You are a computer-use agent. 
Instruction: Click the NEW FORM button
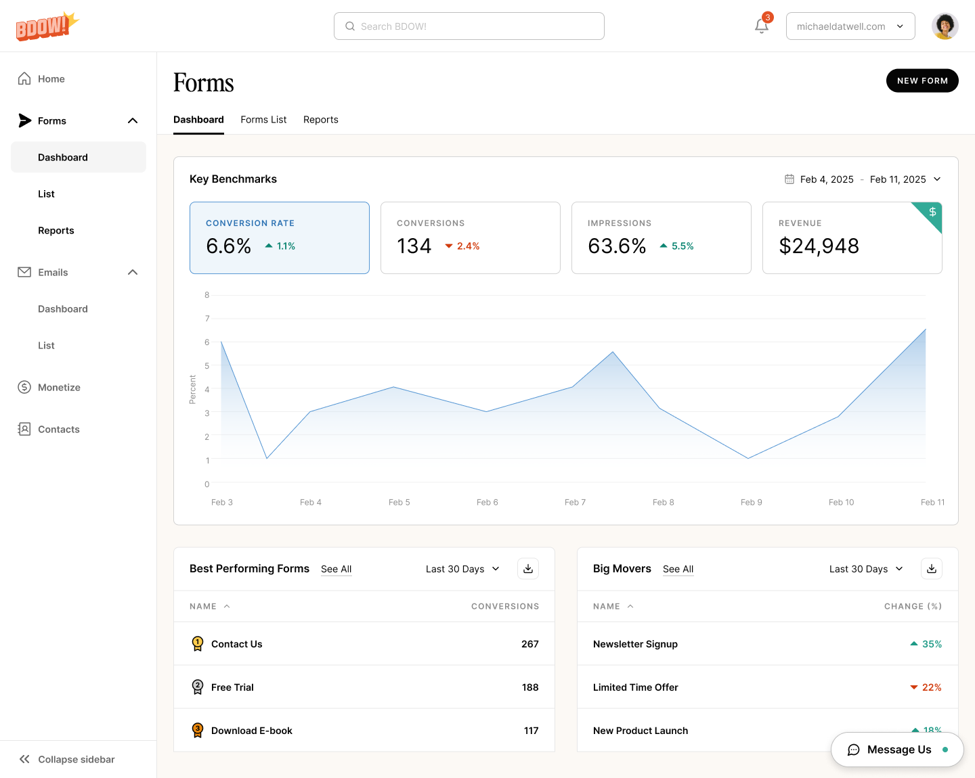point(922,81)
